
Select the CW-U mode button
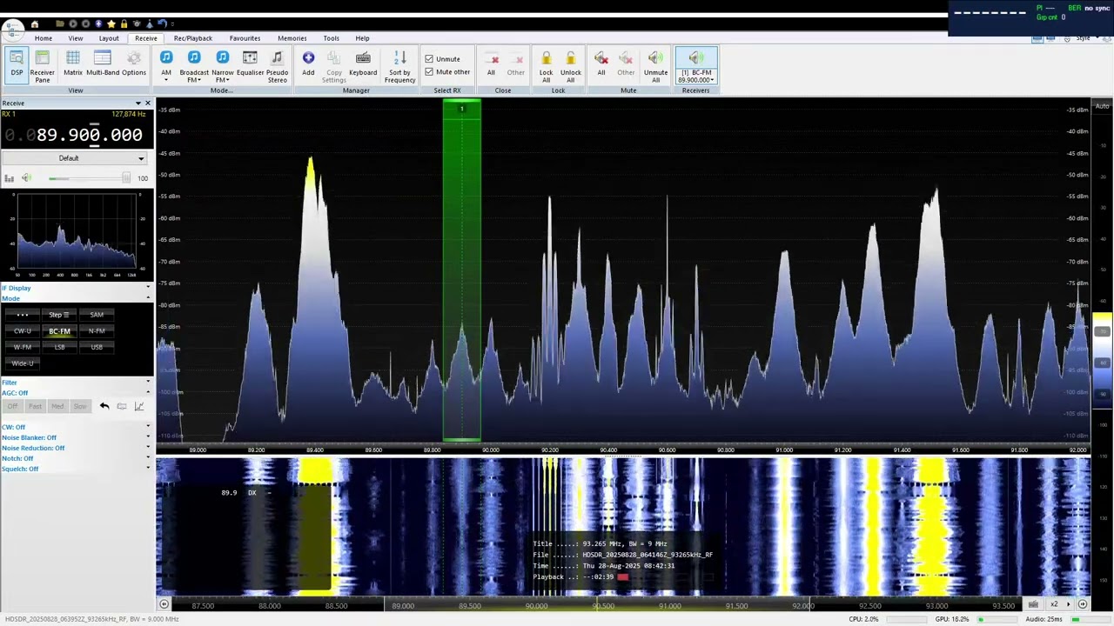coord(23,331)
